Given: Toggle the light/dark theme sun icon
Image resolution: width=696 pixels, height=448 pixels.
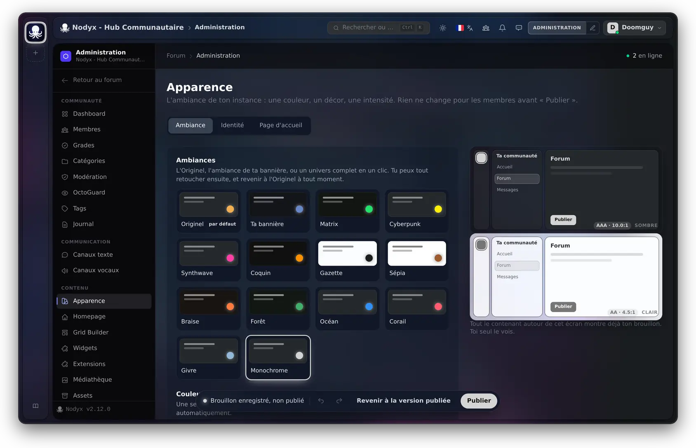Looking at the screenshot, I should pyautogui.click(x=443, y=28).
